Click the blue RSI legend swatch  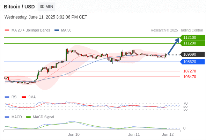[7, 97]
